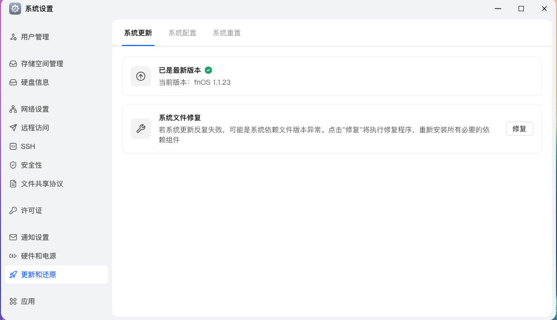Open 文件共享协议 in the sidebar
This screenshot has width=557, height=320.
[42, 184]
